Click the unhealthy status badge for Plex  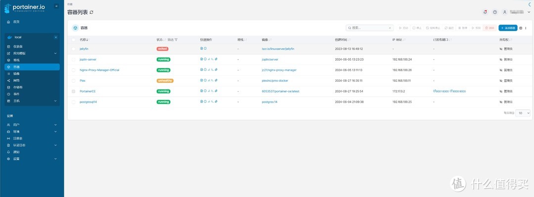(x=165, y=81)
